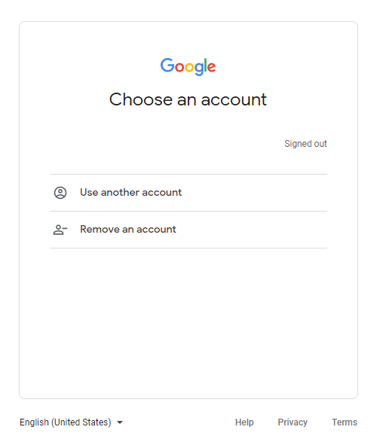Click blank card area below Remove an account
The height and width of the screenshot is (436, 380).
188,322
